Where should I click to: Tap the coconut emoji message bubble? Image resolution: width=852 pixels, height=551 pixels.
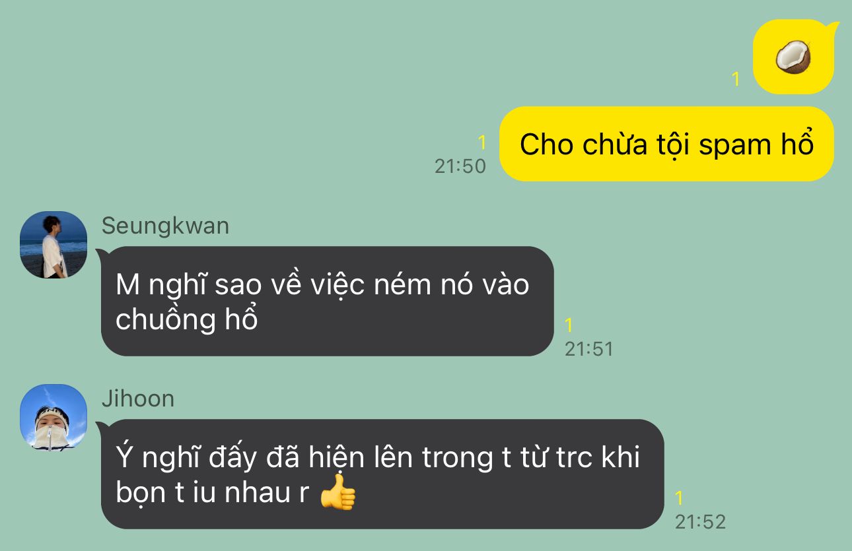(795, 57)
